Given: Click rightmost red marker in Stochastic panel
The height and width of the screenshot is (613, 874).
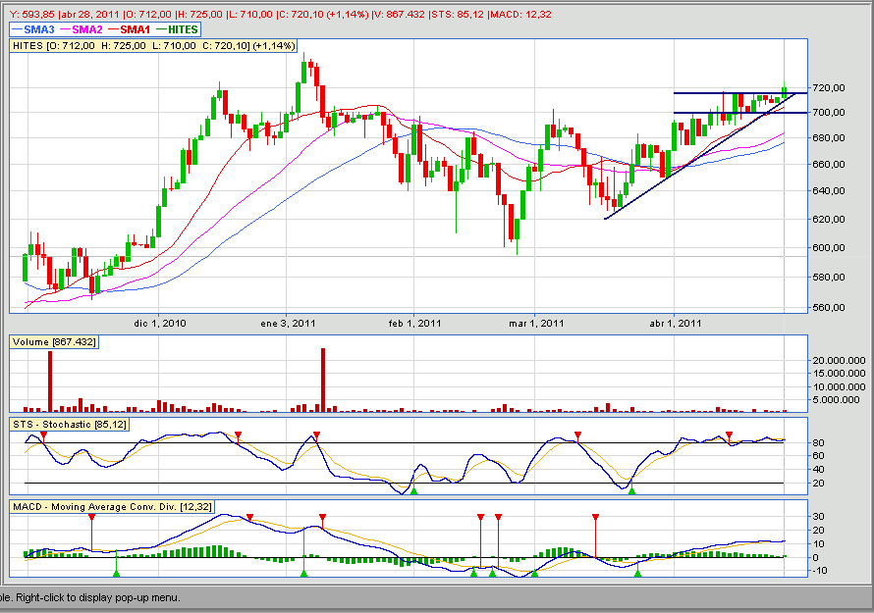Looking at the screenshot, I should pos(730,434).
